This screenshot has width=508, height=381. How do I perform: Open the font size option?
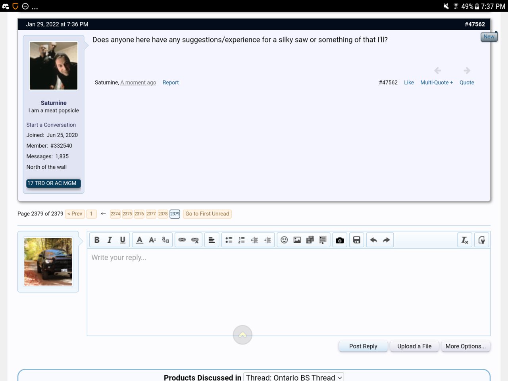tap(152, 240)
